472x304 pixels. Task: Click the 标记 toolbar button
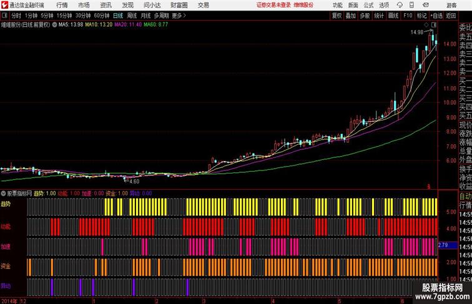421,16
